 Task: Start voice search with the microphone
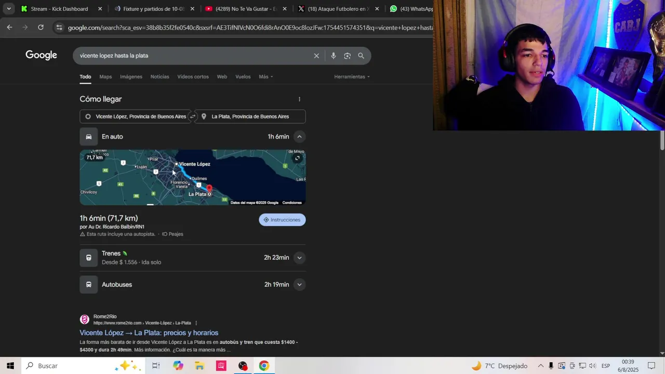[334, 56]
